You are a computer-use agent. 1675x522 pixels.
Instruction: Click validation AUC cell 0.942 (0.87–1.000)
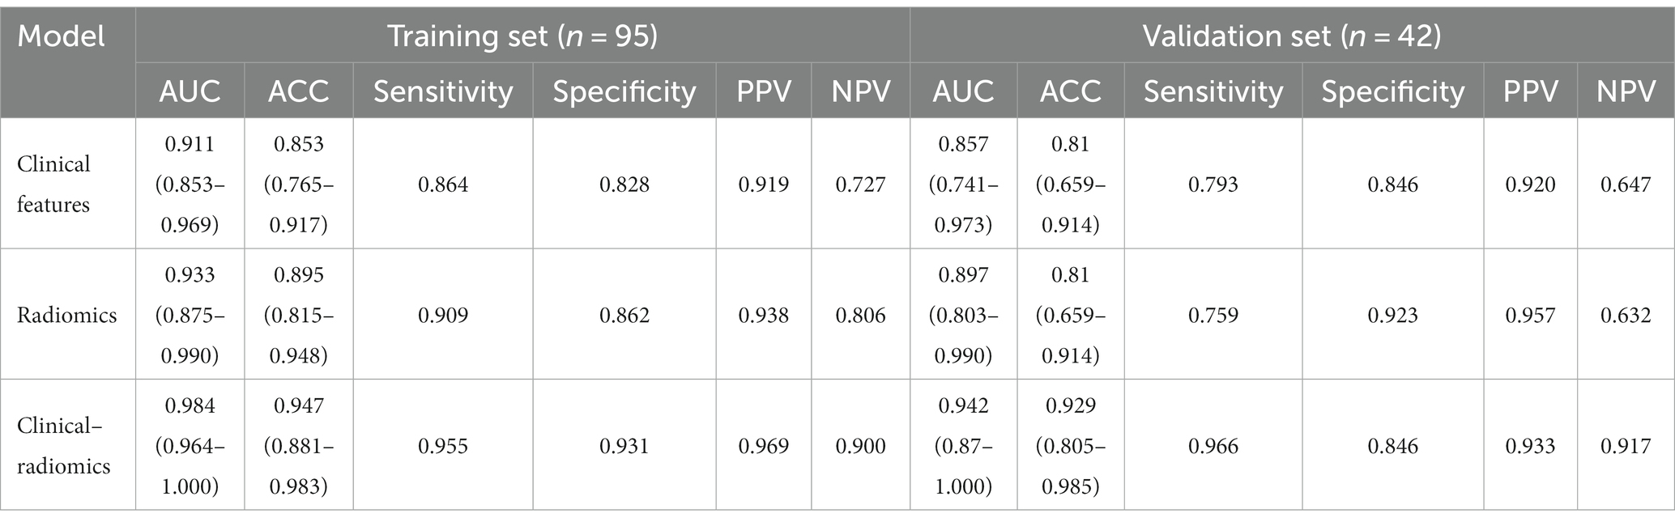pyautogui.click(x=964, y=446)
